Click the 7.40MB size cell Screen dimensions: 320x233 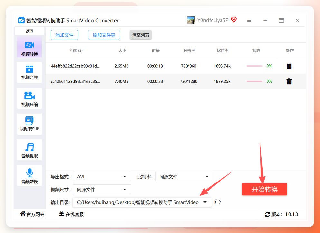(x=122, y=81)
